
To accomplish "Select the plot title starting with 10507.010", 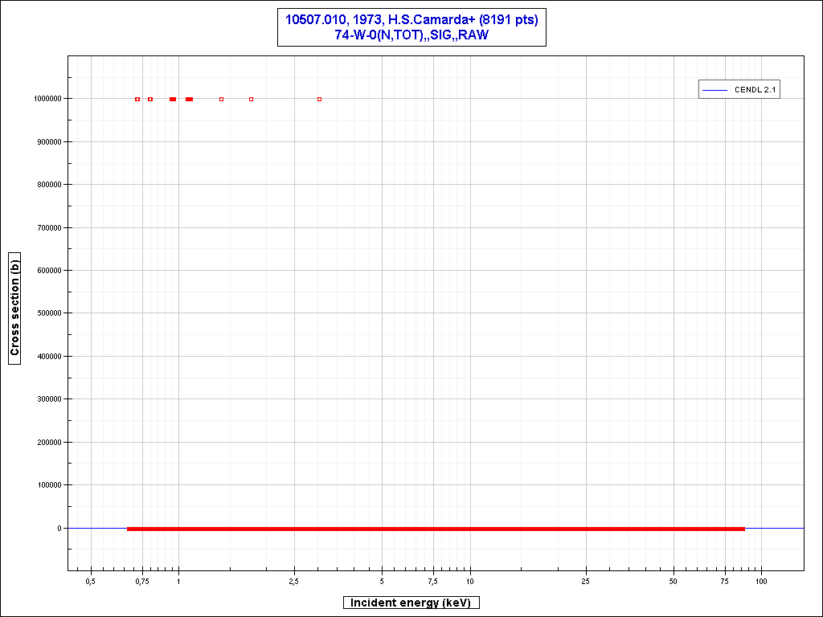I will tap(411, 20).
